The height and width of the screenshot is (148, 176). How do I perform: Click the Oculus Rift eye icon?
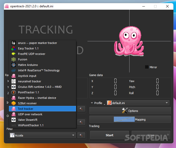pos(14,87)
